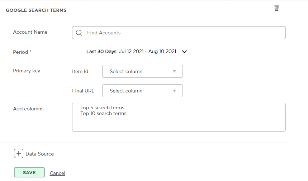
Task: Click the plus icon to add Data Source
Action: 19,153
